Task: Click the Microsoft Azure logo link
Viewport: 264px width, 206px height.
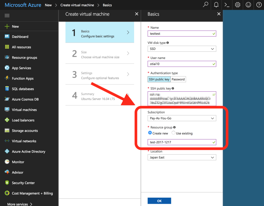Action: 23,5
